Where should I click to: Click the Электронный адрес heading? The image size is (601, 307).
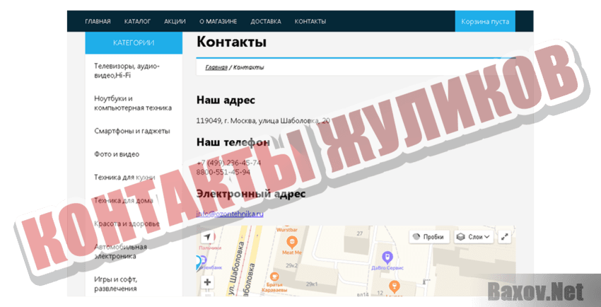point(251,194)
